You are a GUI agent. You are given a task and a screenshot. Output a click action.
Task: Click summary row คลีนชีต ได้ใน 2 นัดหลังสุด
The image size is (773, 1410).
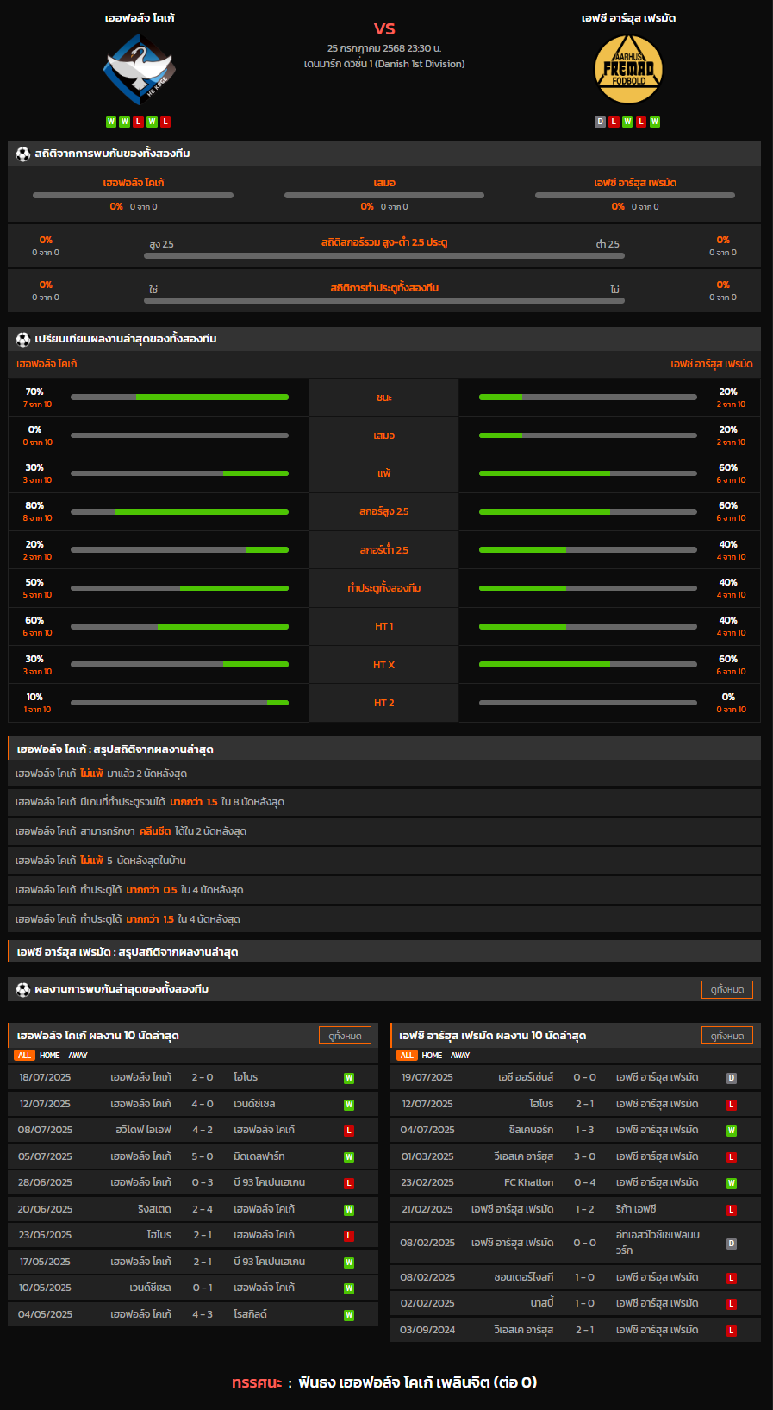384,831
